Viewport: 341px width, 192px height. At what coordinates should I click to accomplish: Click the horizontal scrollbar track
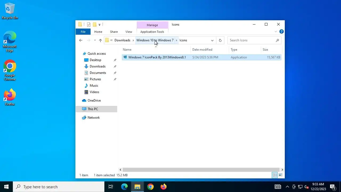point(201,170)
